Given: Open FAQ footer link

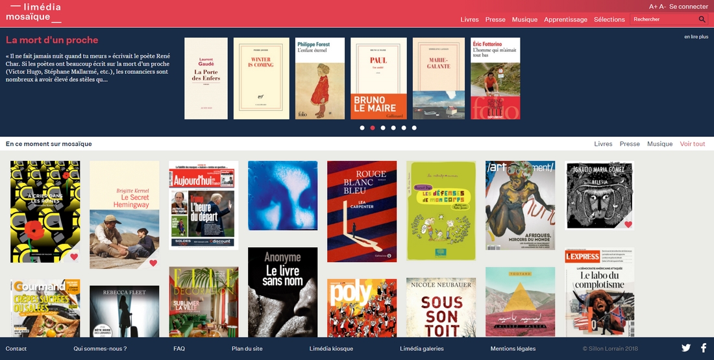Looking at the screenshot, I should tap(179, 348).
